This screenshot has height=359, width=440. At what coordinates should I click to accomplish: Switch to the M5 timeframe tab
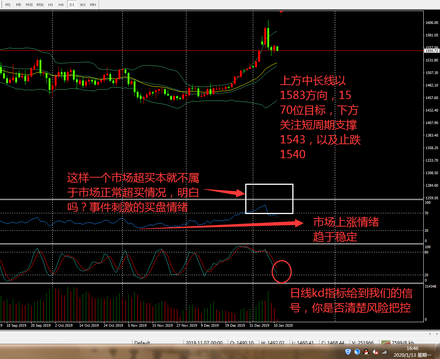pyautogui.click(x=18, y=5)
